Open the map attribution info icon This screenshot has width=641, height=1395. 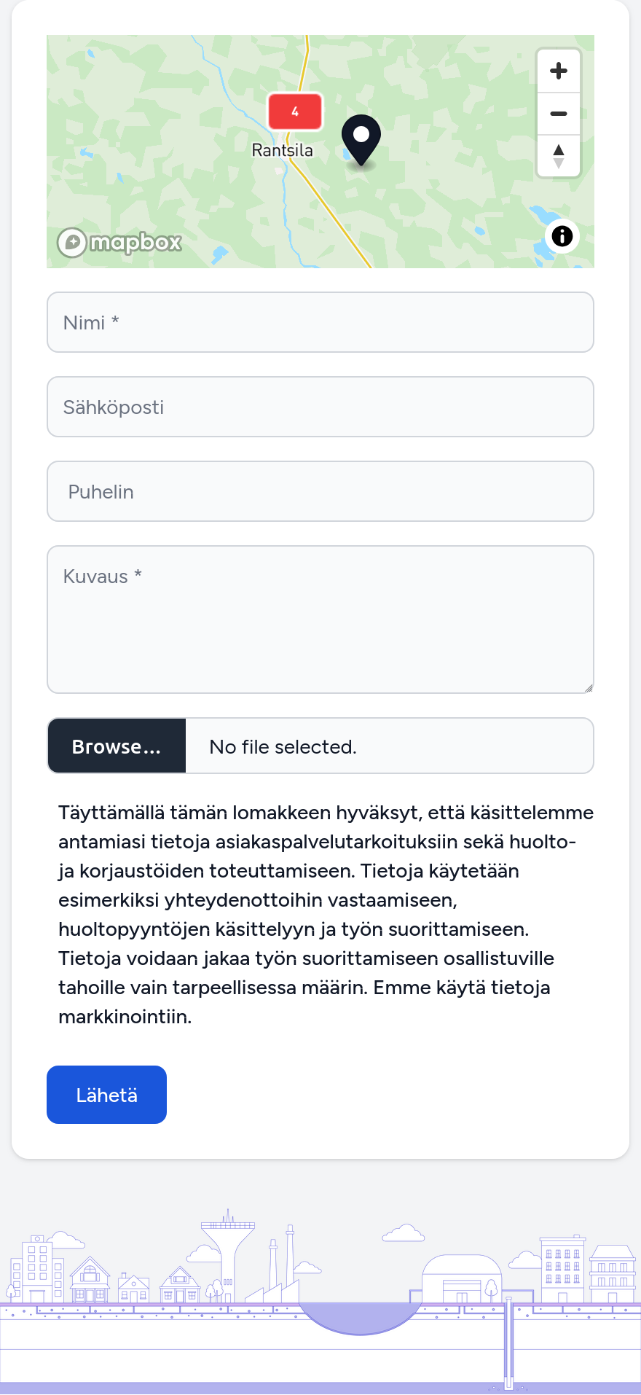point(562,236)
